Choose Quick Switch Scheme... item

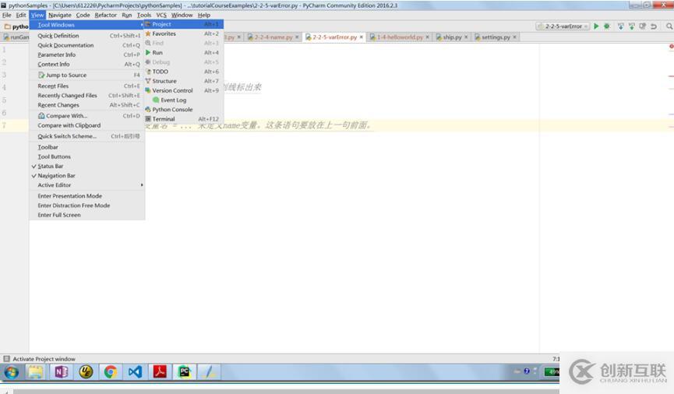[x=86, y=135]
